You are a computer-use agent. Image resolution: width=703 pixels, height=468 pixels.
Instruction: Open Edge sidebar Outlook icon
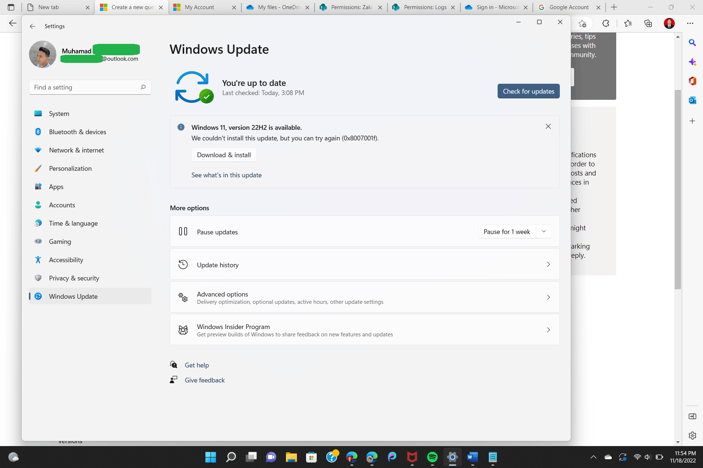[692, 100]
